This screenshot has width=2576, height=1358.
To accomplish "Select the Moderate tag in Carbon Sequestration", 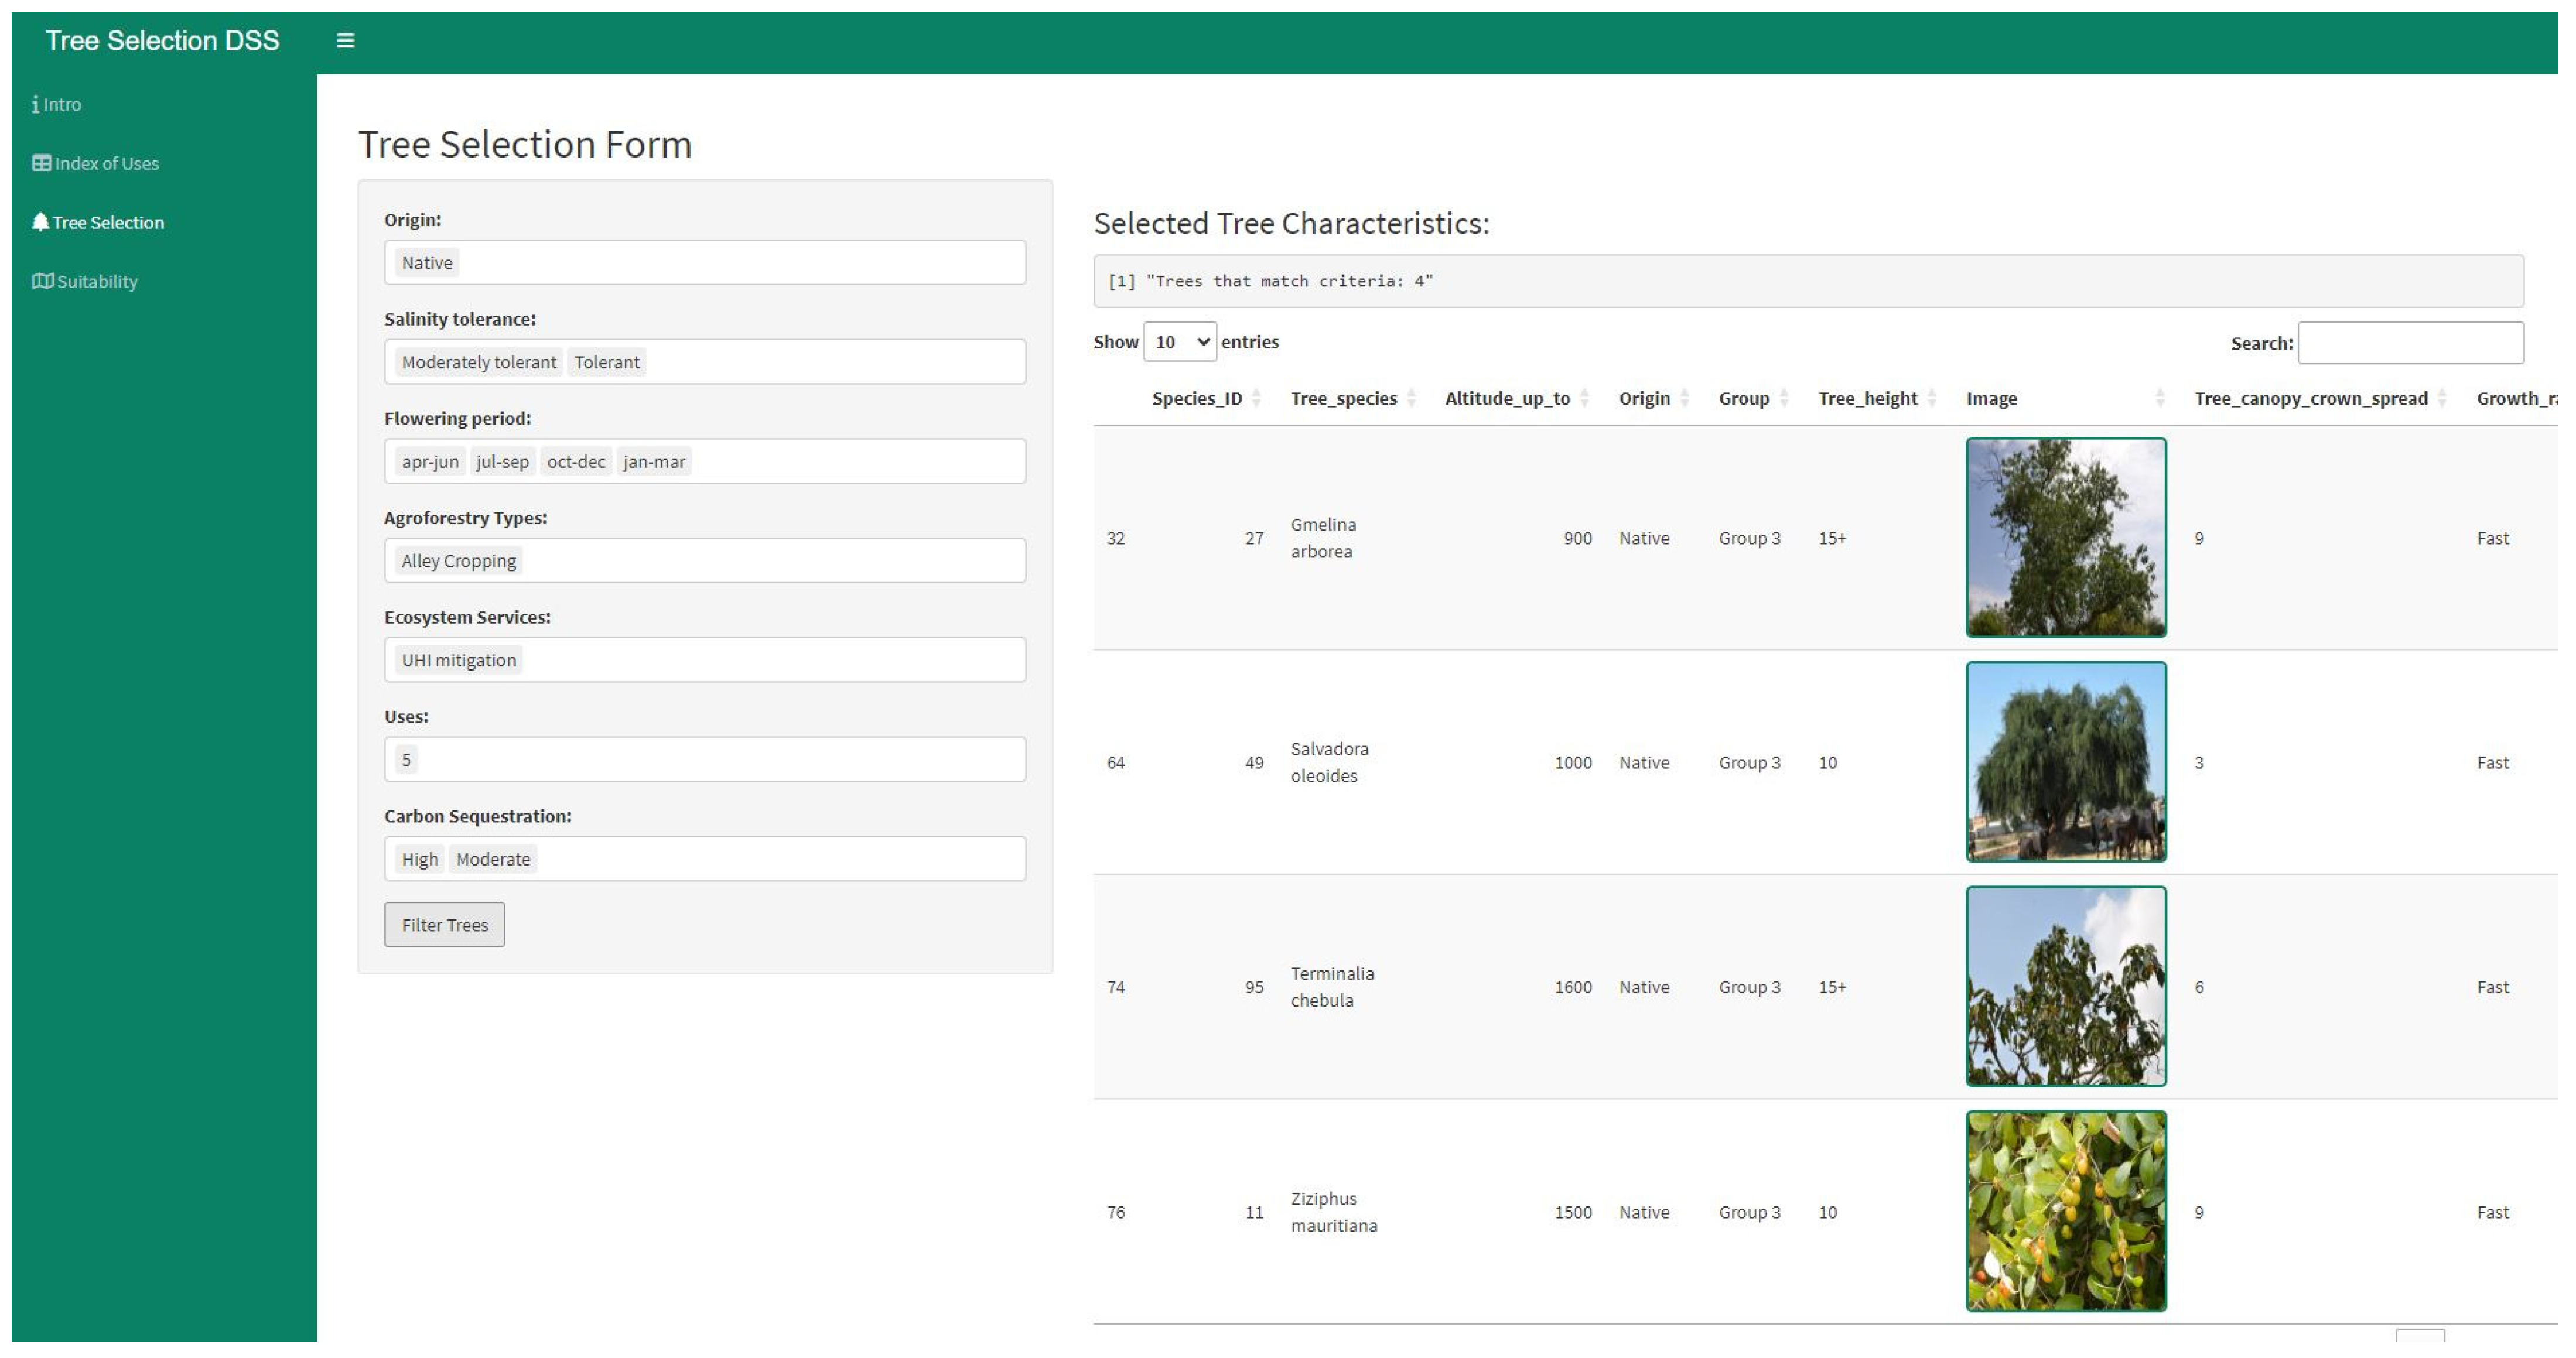I will point(493,859).
